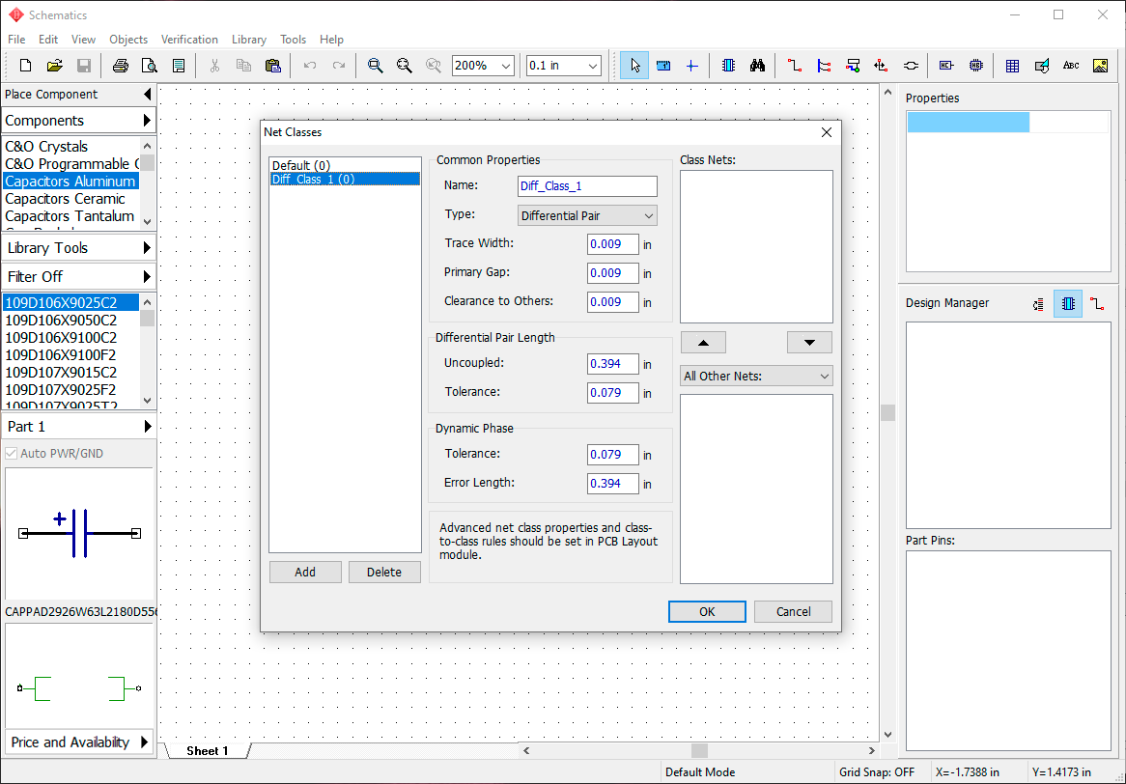Open Find with the binoculars icon

[758, 66]
